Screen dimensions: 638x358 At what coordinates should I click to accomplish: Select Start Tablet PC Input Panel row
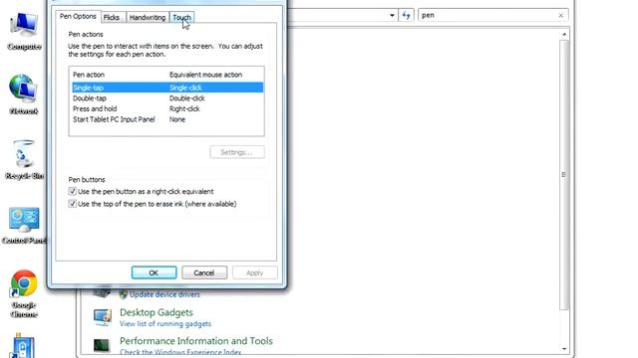[167, 119]
